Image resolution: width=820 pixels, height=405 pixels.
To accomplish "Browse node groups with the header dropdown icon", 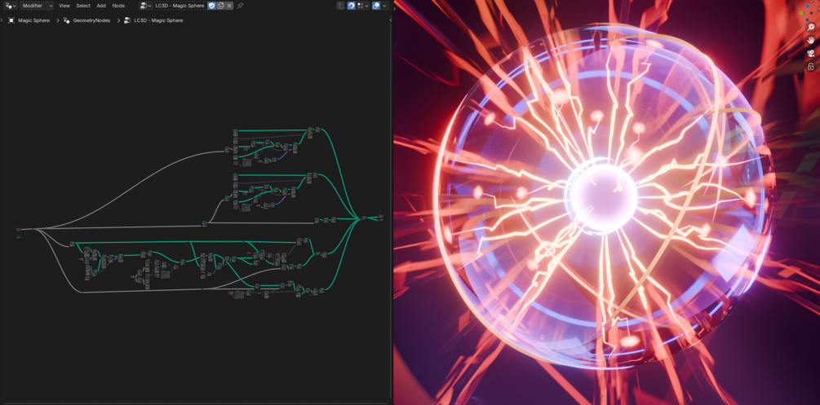I will (x=146, y=6).
